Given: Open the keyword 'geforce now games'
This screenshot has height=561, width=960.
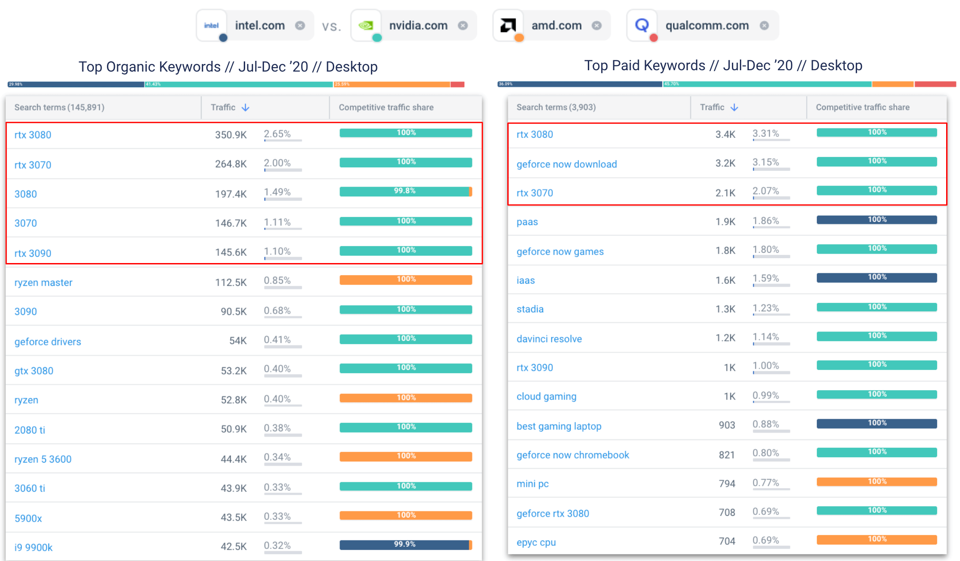Looking at the screenshot, I should 560,251.
